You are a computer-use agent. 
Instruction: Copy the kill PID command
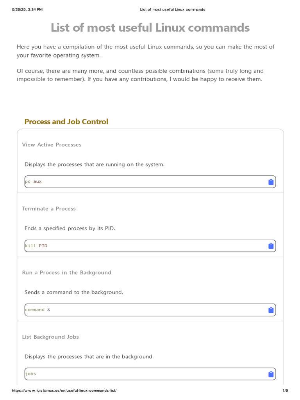pos(271,246)
